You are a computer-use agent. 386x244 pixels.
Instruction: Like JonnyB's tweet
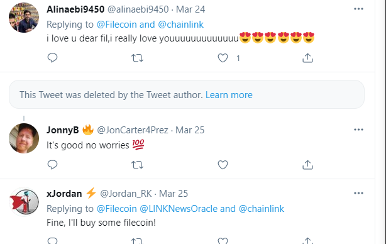[223, 165]
